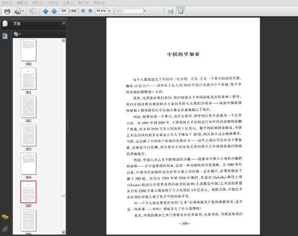Click the Print icon in toolbar

pos(7,11)
